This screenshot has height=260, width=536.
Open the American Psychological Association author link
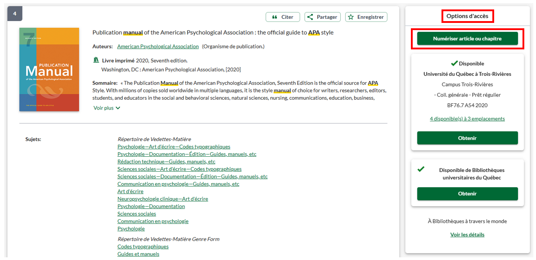pyautogui.click(x=158, y=46)
